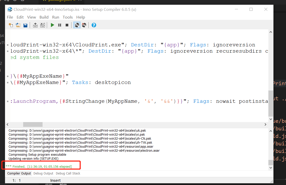This screenshot has height=185, width=286.
Task: Click the 'recursesubdirs' flag in the script
Action: click(x=239, y=51)
